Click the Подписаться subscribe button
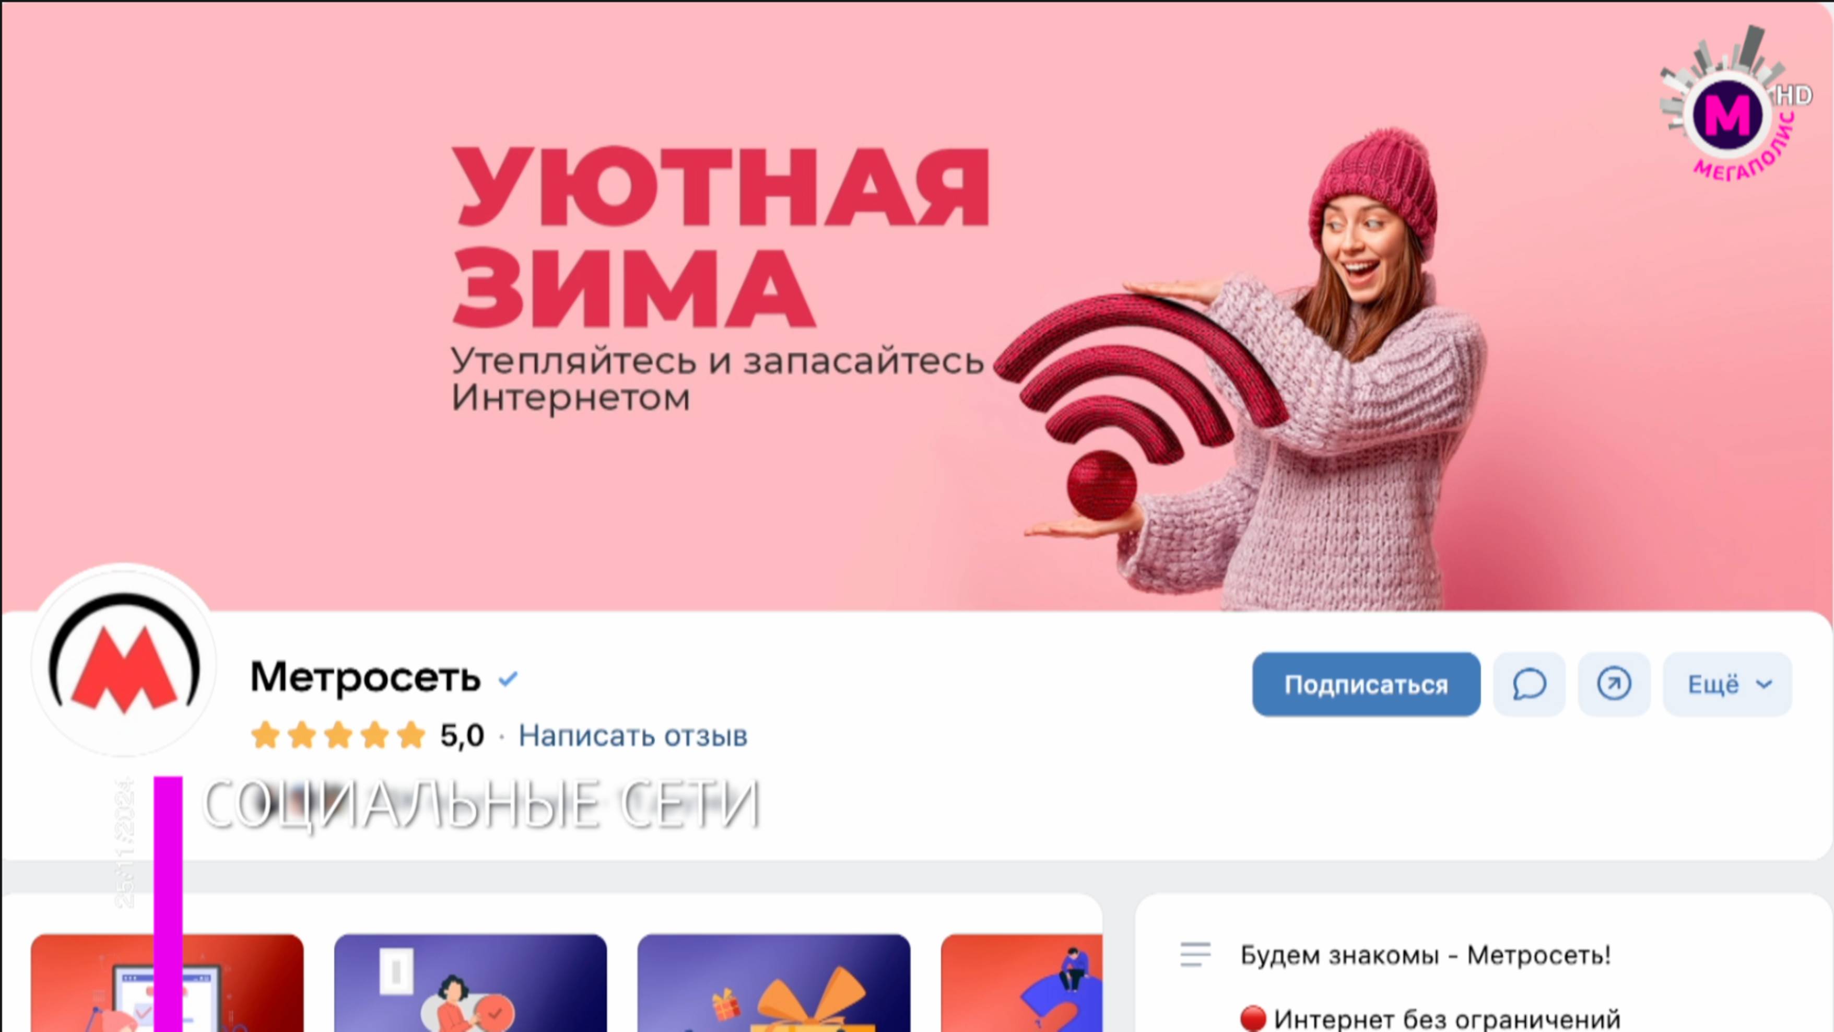This screenshot has height=1032, width=1834. click(x=1366, y=684)
